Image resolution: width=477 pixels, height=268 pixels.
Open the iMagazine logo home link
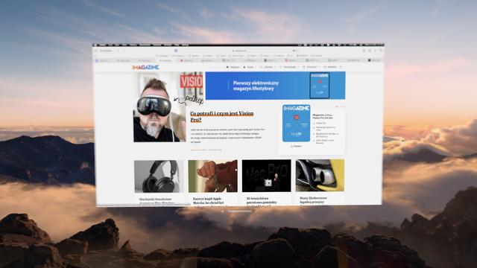145,68
